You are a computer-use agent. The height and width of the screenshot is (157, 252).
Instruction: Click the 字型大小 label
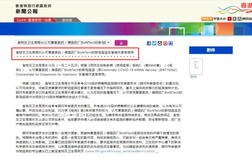point(220,19)
